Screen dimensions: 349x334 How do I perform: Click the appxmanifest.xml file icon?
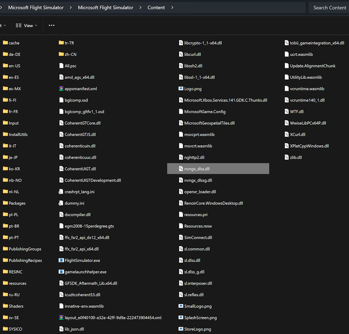[61, 89]
